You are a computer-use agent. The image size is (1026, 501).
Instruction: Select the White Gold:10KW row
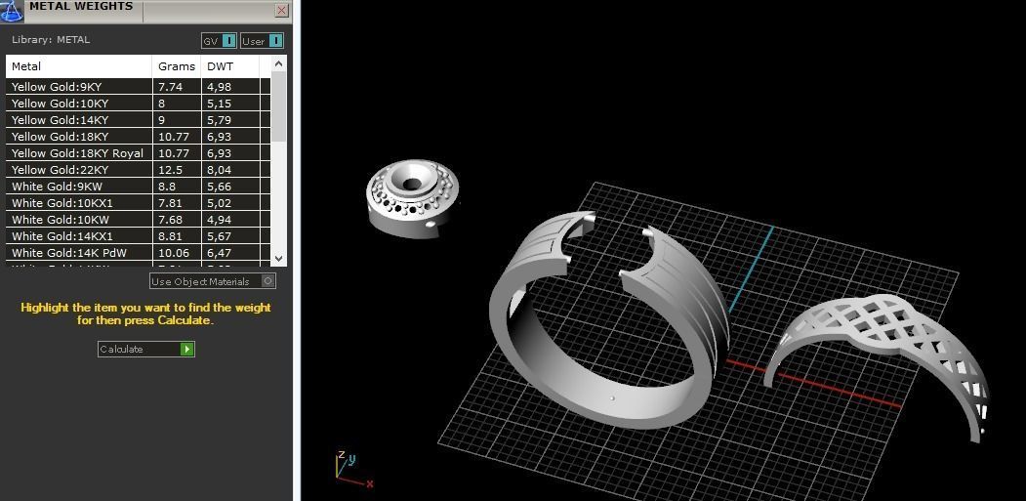click(138, 220)
